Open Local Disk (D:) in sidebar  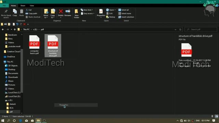coord(13,96)
